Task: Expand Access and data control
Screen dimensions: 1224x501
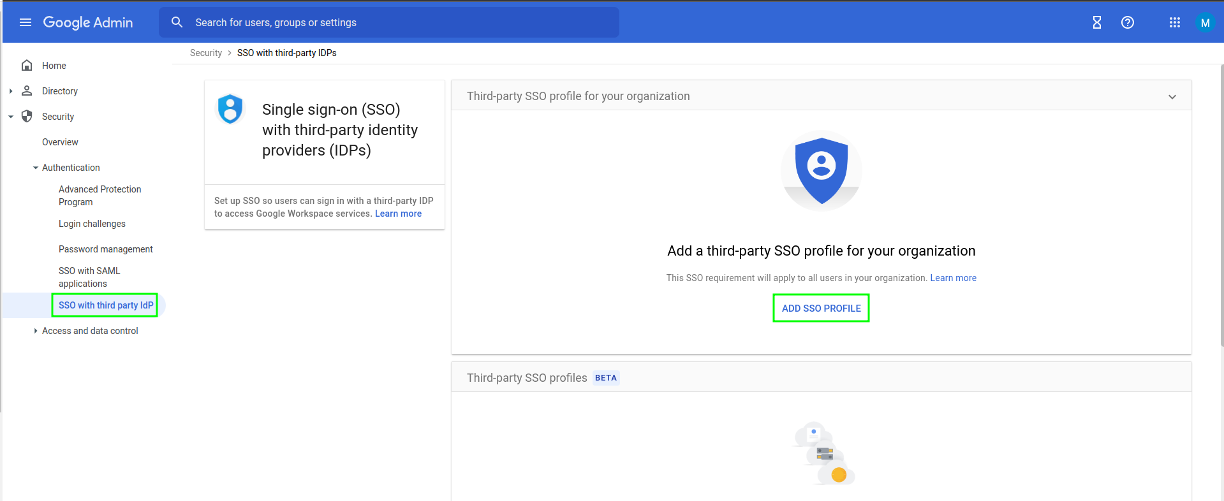Action: (x=36, y=331)
